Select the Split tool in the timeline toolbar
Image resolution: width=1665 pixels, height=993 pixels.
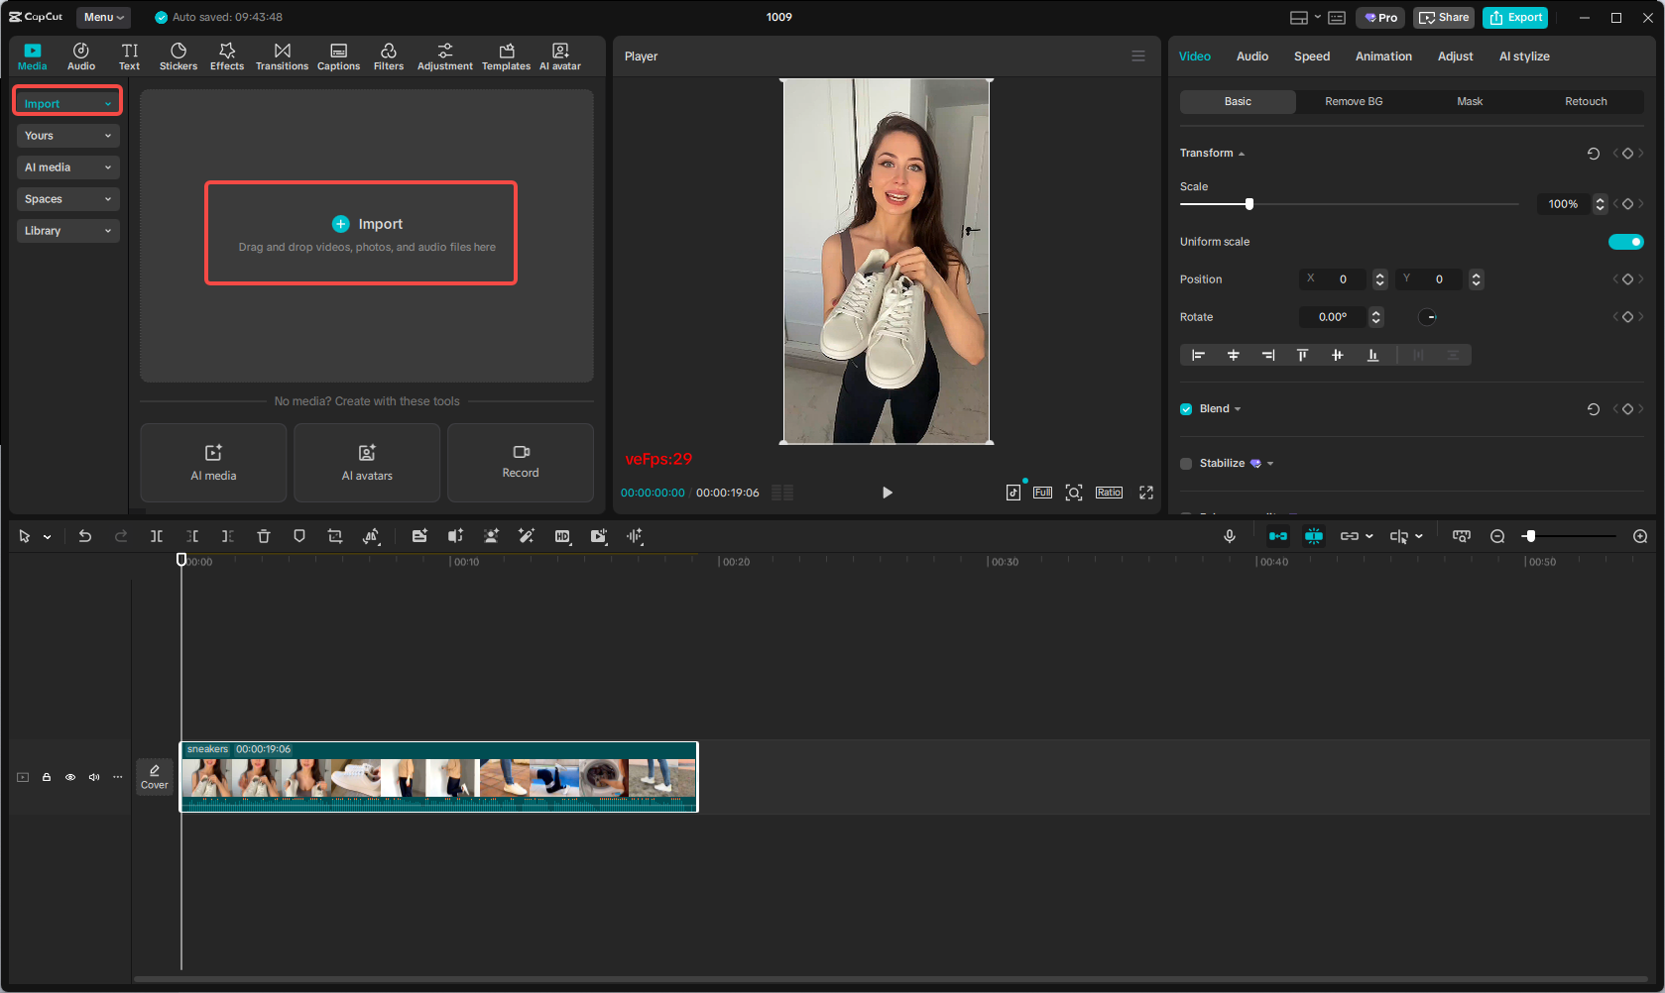click(x=156, y=536)
